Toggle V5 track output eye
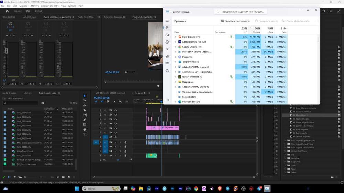Viewport: 344px width, 193px height. pyautogui.click(x=115, y=119)
